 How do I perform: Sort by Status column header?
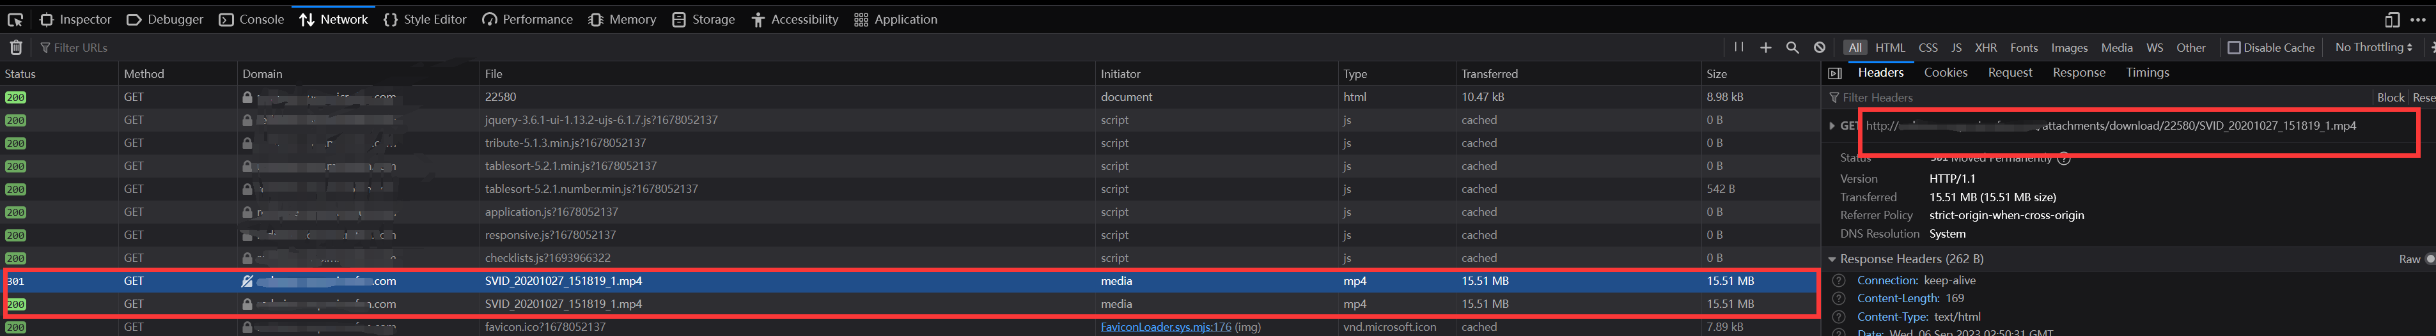coord(59,73)
